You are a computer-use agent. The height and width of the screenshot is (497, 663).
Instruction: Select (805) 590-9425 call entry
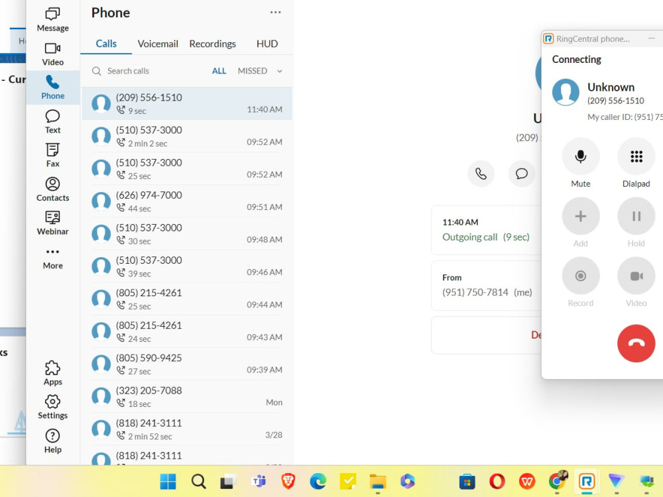tap(186, 364)
